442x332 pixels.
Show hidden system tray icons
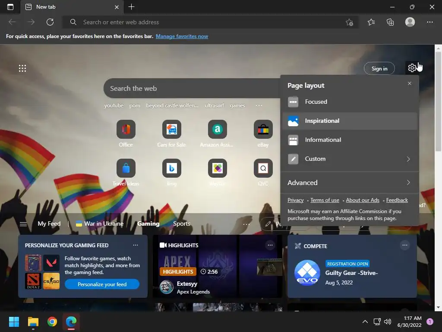[x=365, y=322]
